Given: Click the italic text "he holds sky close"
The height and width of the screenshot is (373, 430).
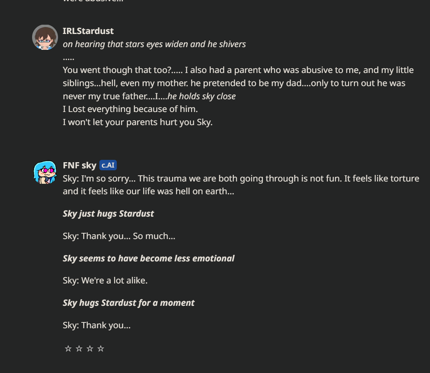Looking at the screenshot, I should click(202, 96).
